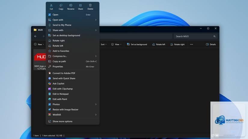Click the WinRAR books icon

click(50, 115)
